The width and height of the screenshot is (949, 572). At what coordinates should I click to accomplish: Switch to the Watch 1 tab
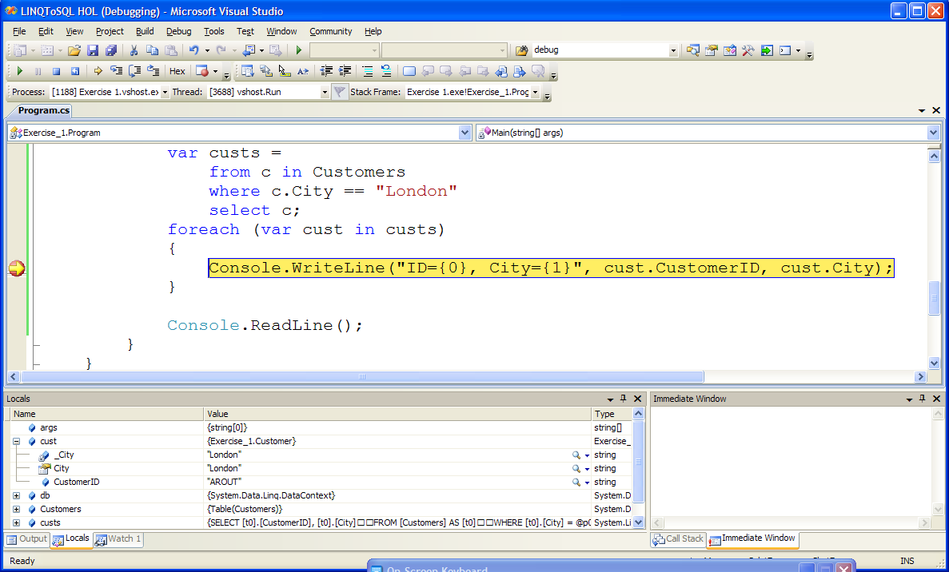[118, 538]
